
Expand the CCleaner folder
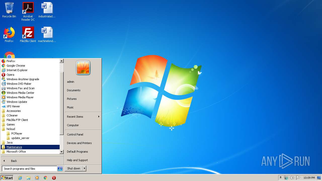(x=30, y=115)
